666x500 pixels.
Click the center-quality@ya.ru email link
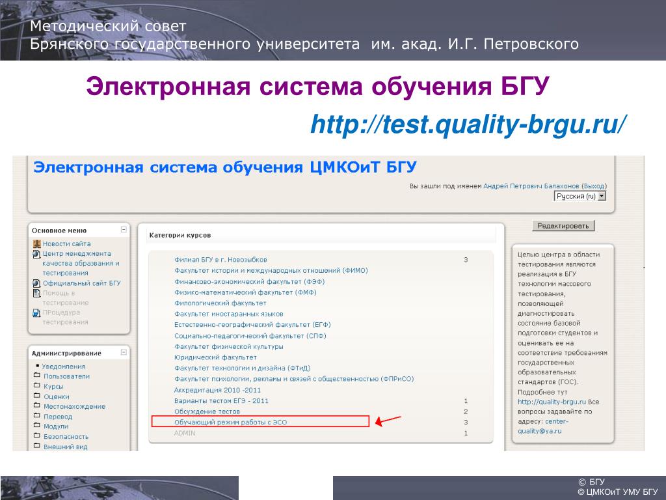(x=543, y=426)
